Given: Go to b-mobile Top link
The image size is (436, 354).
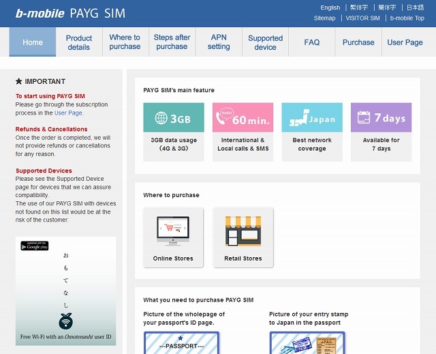Looking at the screenshot, I should (x=407, y=18).
